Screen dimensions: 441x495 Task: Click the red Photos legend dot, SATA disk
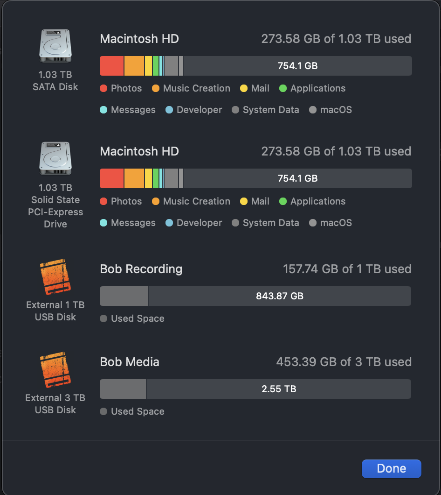click(x=103, y=88)
